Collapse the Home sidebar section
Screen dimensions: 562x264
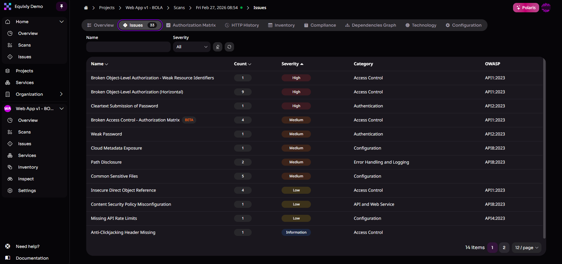(x=61, y=22)
